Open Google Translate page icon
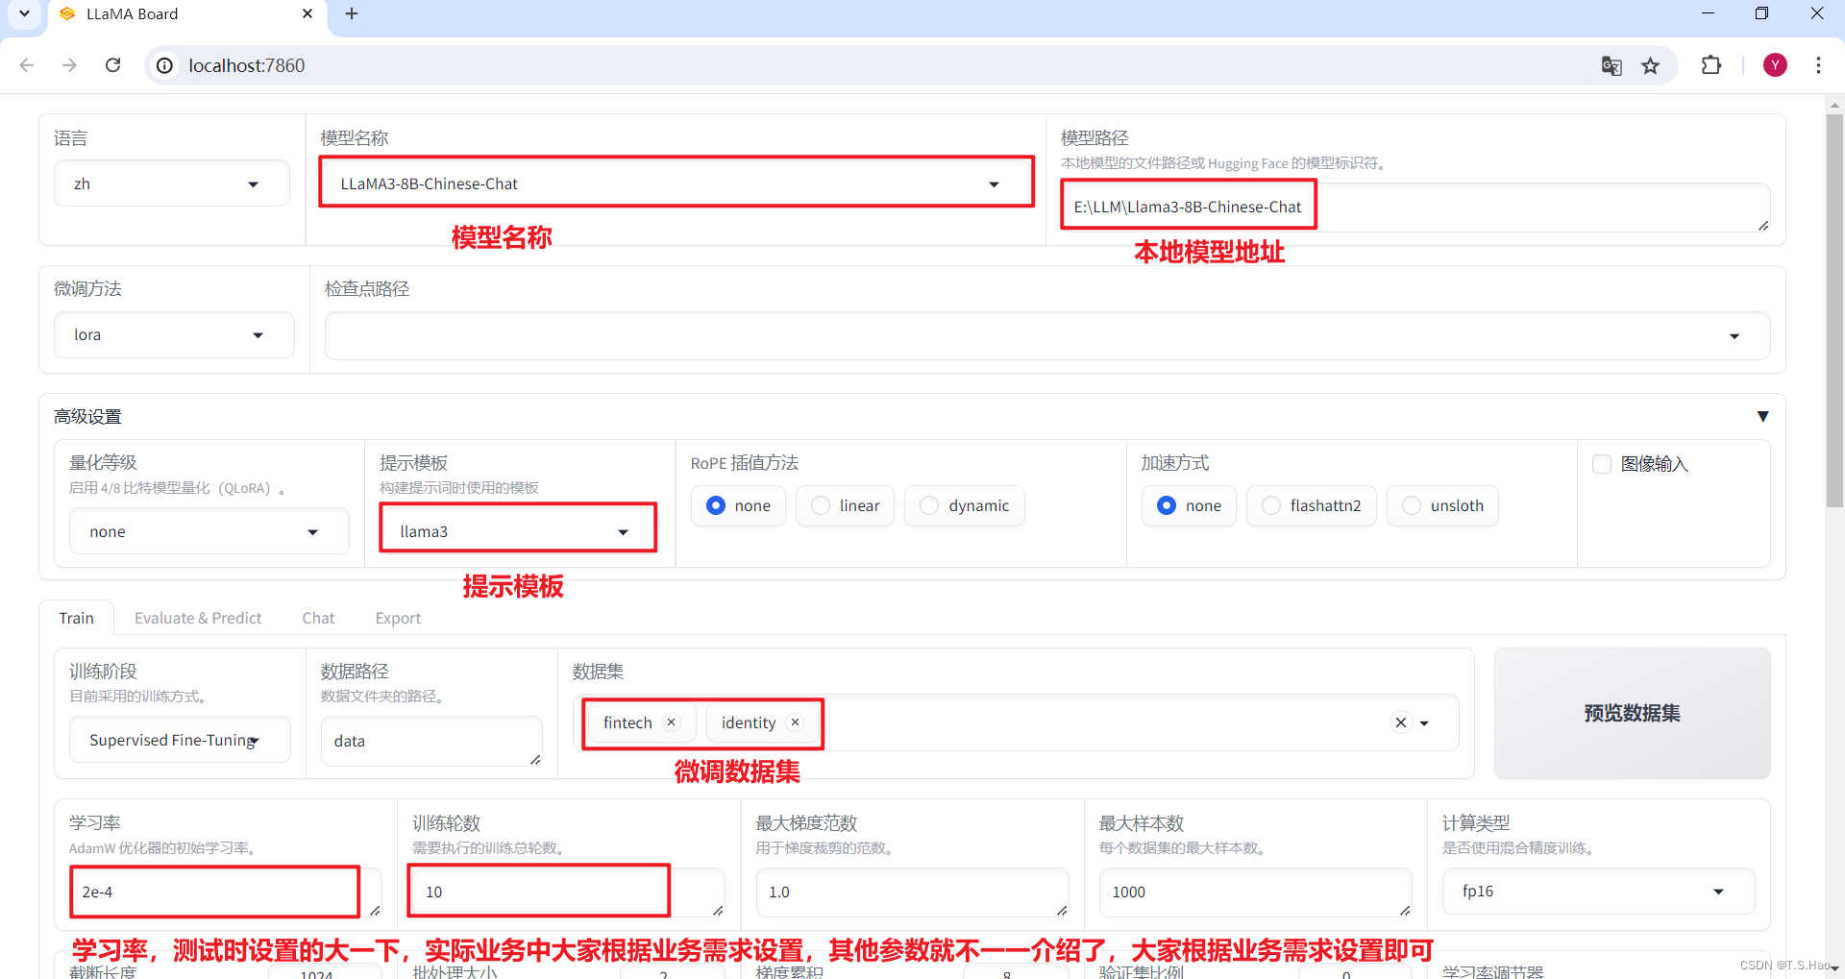Image resolution: width=1845 pixels, height=979 pixels. (x=1611, y=65)
